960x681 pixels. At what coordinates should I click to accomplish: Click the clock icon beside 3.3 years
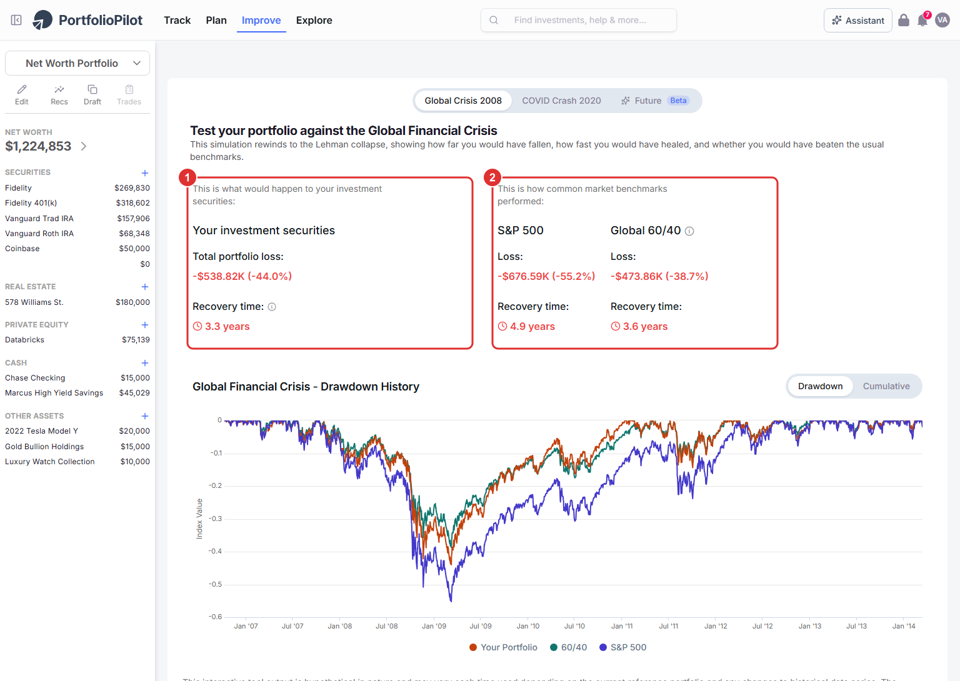tap(197, 326)
